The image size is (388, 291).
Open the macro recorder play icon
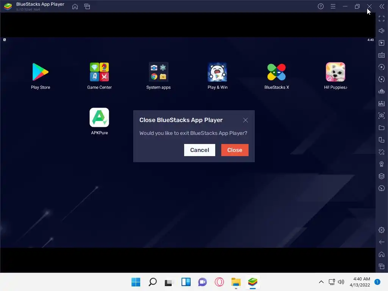tap(381, 67)
